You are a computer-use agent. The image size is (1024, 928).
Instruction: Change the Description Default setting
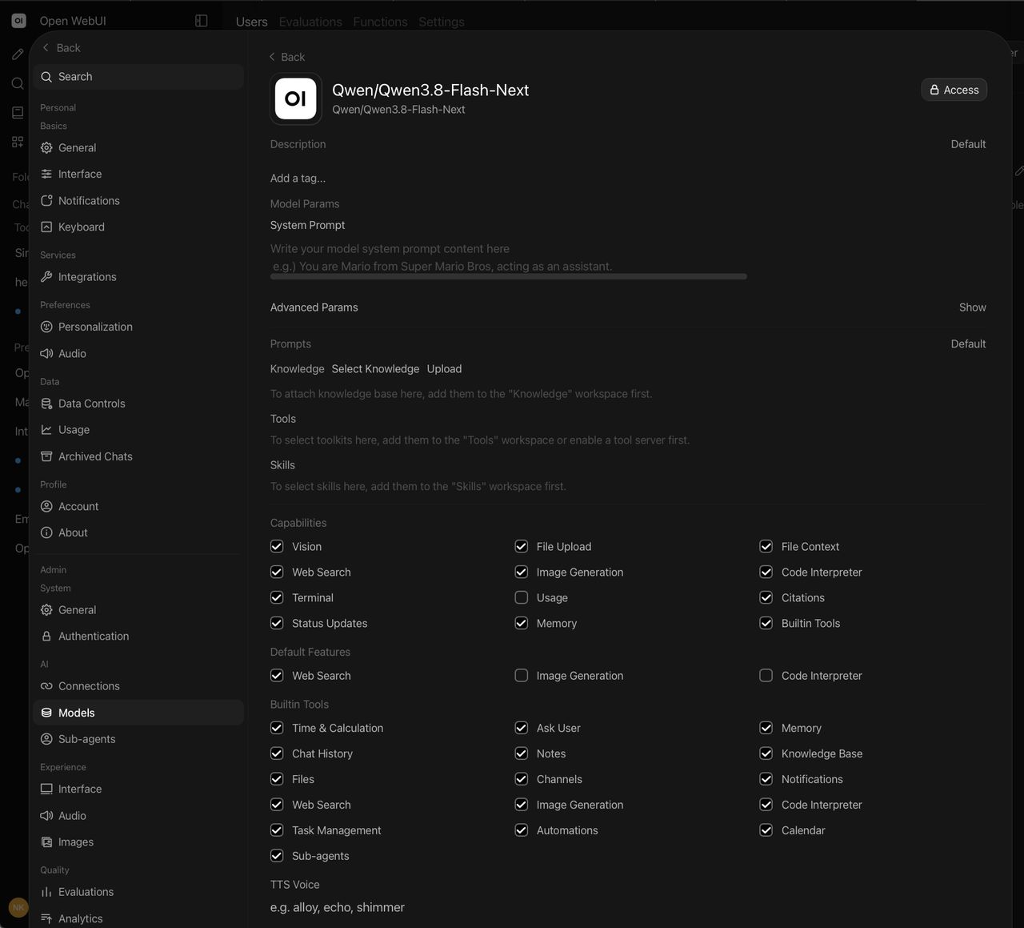pos(968,144)
